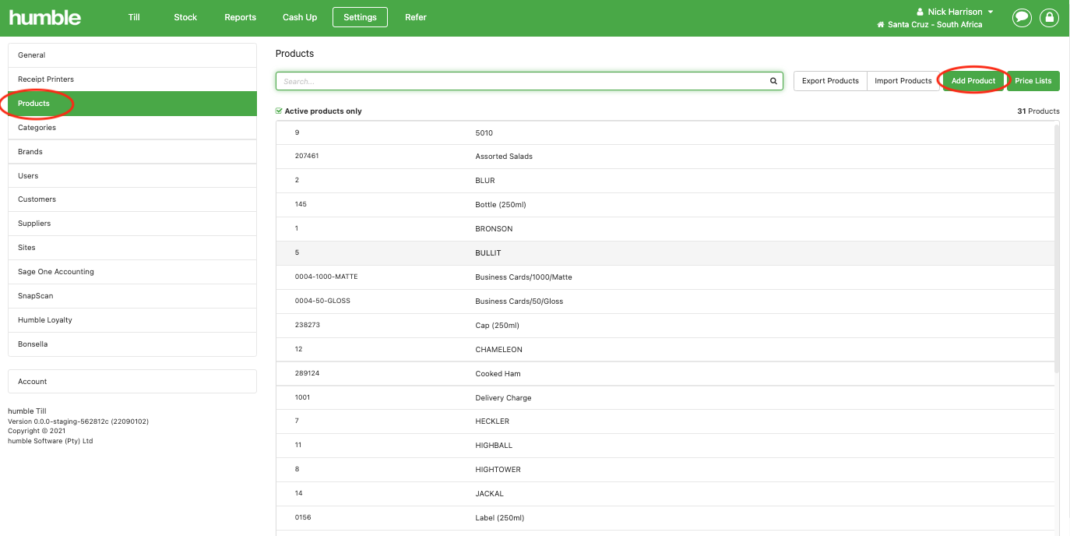The height and width of the screenshot is (536, 1070).
Task: Select Suppliers in sidebar
Action: (132, 224)
